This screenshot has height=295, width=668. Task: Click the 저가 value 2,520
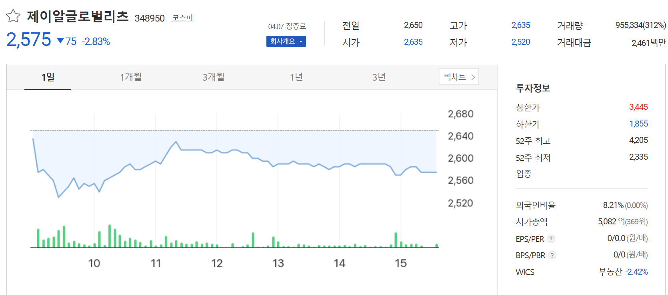pyautogui.click(x=521, y=42)
